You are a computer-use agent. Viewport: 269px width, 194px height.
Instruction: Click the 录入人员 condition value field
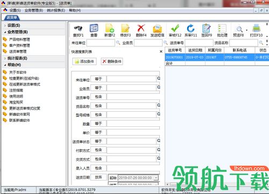133,168
